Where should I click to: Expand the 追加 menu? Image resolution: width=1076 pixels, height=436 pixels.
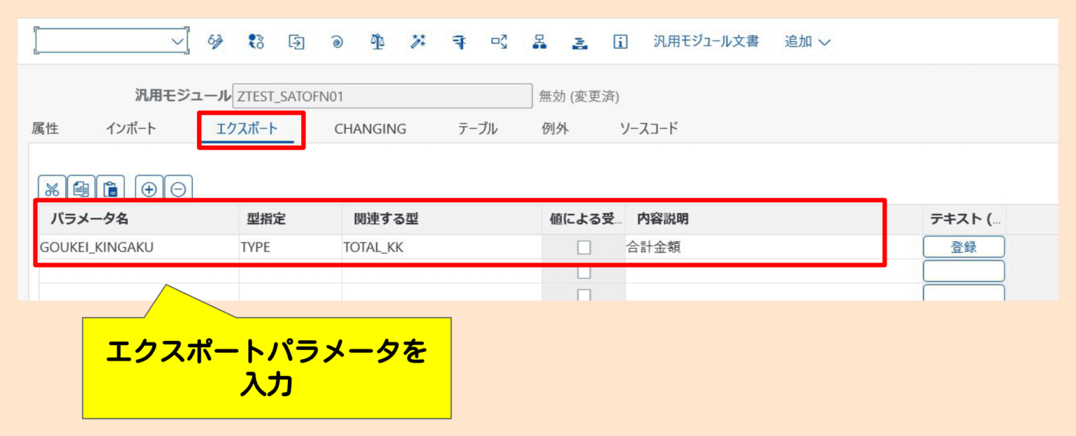point(807,41)
